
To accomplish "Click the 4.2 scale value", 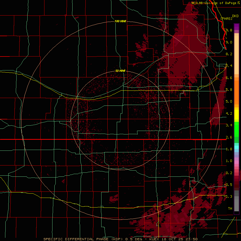I will pyautogui.click(x=229, y=114).
